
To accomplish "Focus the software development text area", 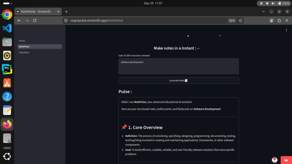I will coord(179,66).
